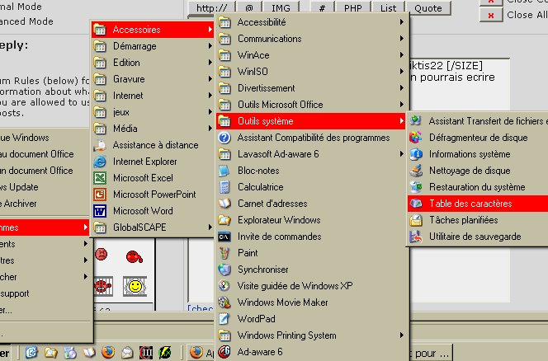Image resolution: width=548 pixels, height=361 pixels.
Task: Expand the Windows Printing System arrow
Action: tap(402, 335)
